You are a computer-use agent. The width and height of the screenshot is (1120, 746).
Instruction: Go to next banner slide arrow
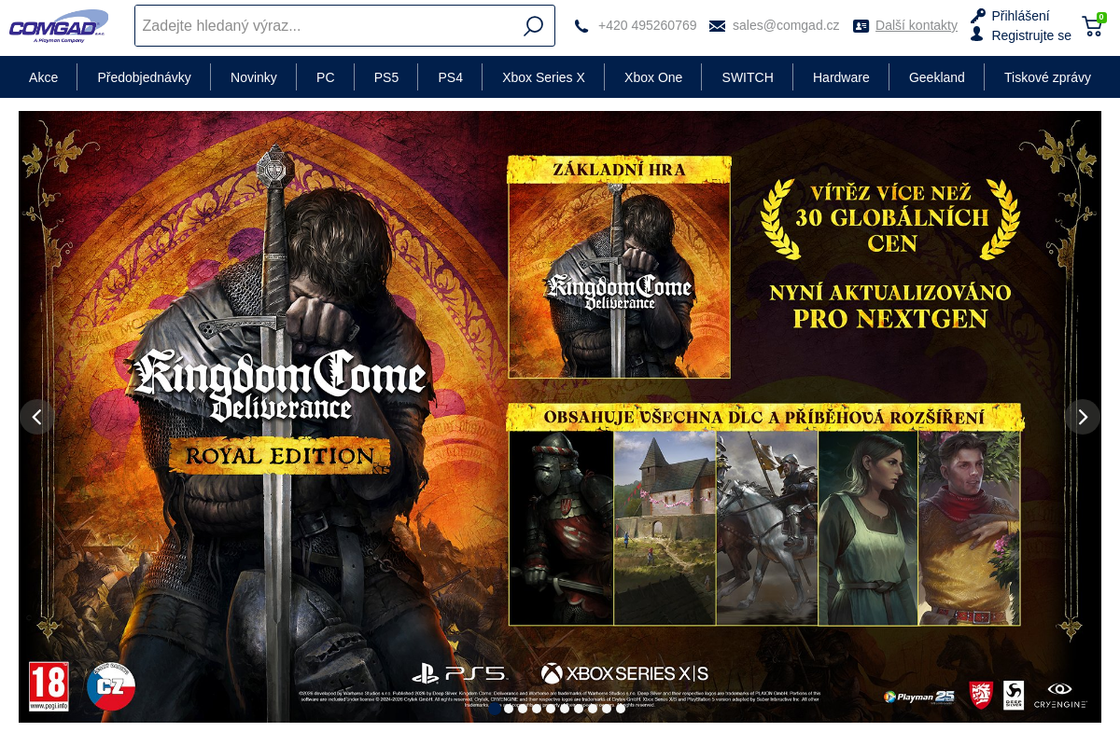pos(1083,417)
